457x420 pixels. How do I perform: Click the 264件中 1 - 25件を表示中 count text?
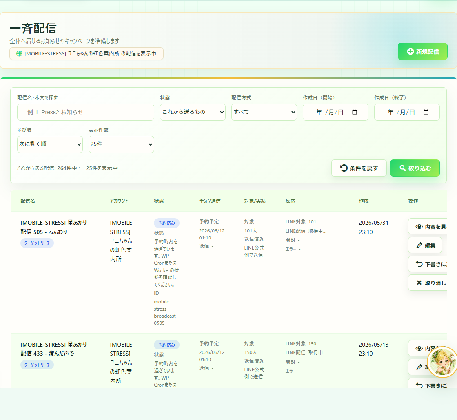coord(87,168)
